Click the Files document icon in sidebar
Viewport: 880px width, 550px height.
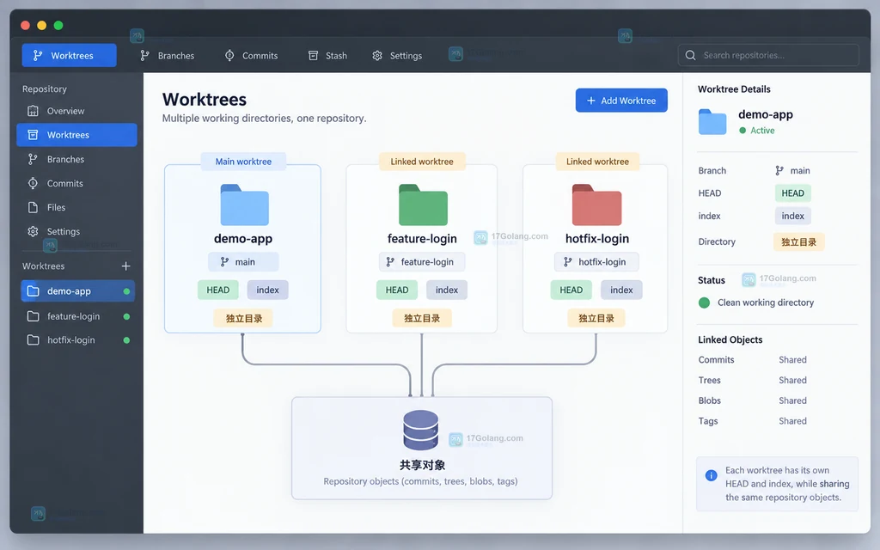(x=34, y=208)
